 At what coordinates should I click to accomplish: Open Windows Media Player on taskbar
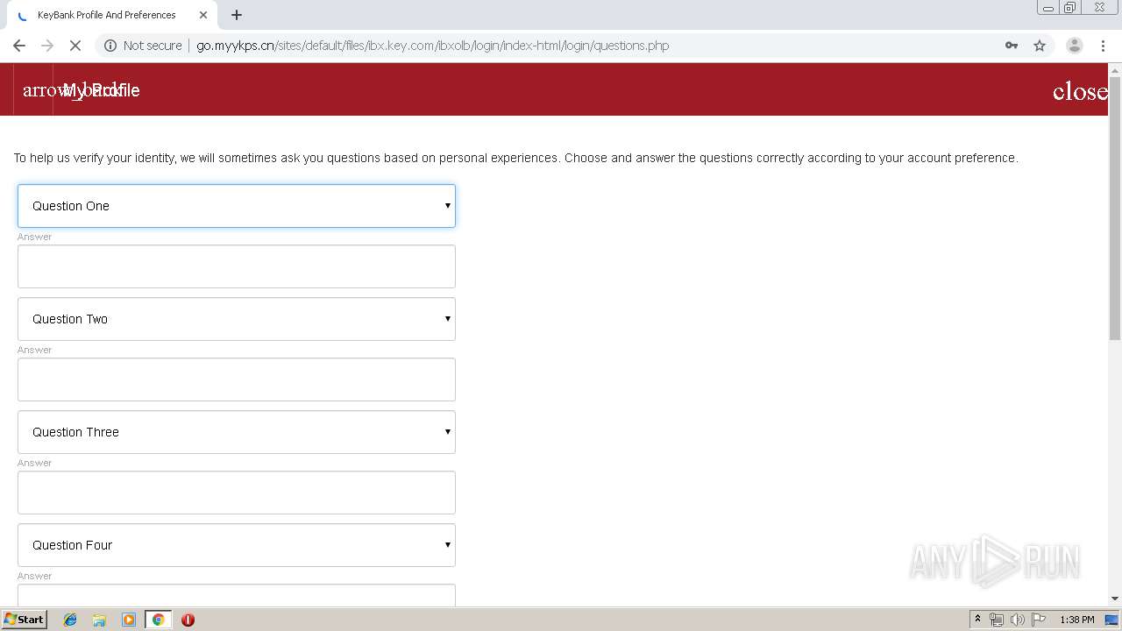[x=129, y=620]
